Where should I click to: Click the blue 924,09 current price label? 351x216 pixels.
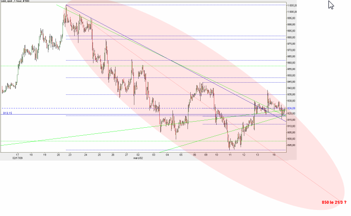point(291,108)
